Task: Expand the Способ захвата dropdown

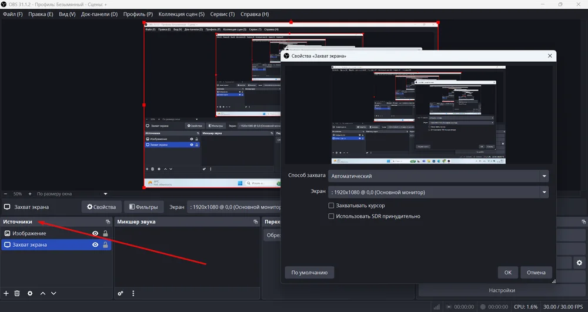Action: (438, 176)
